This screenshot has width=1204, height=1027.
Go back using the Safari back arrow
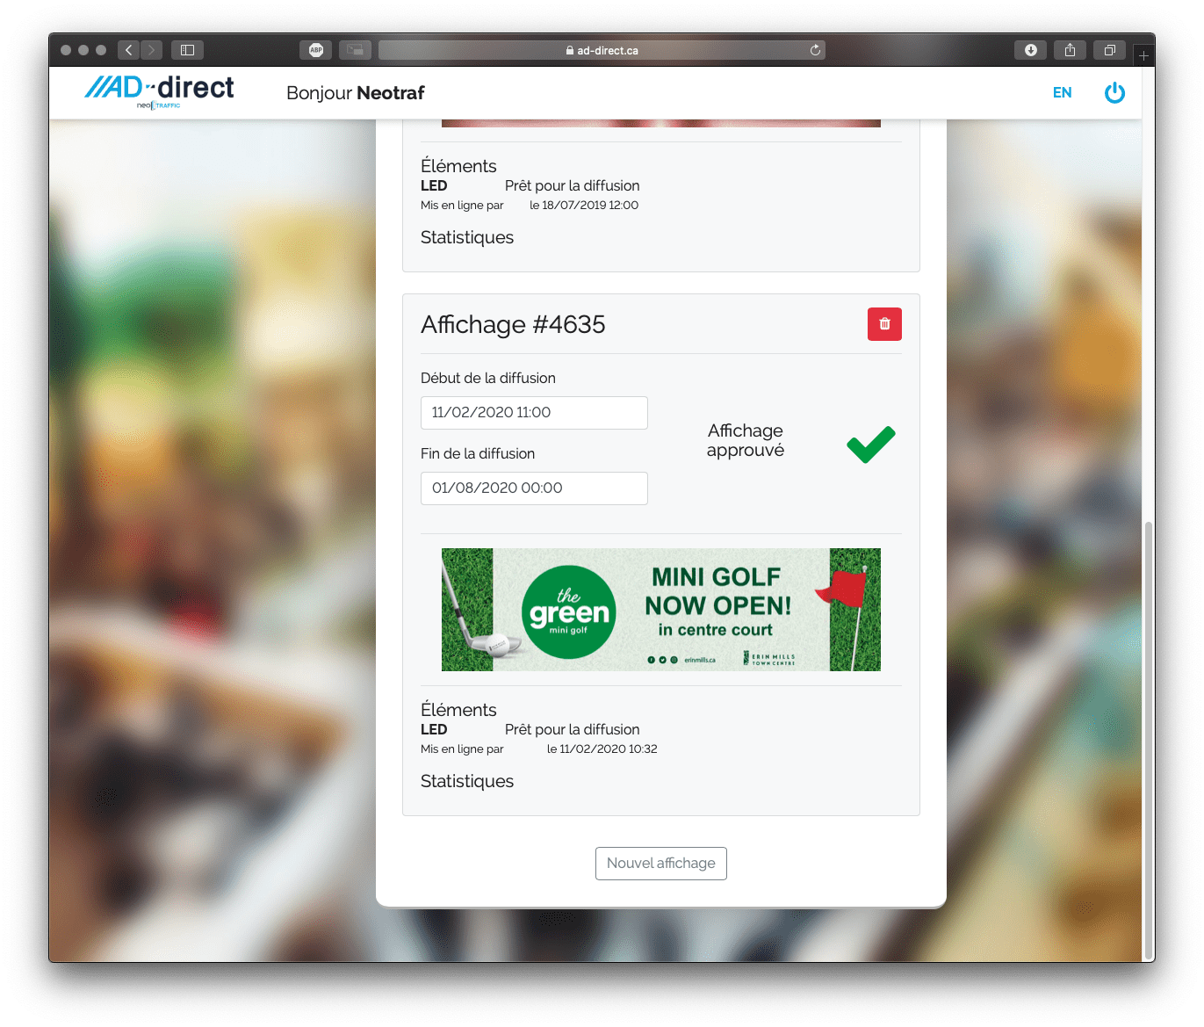click(129, 50)
